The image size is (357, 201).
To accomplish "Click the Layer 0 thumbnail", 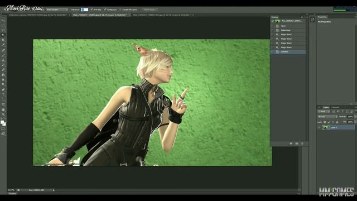I will (x=326, y=127).
